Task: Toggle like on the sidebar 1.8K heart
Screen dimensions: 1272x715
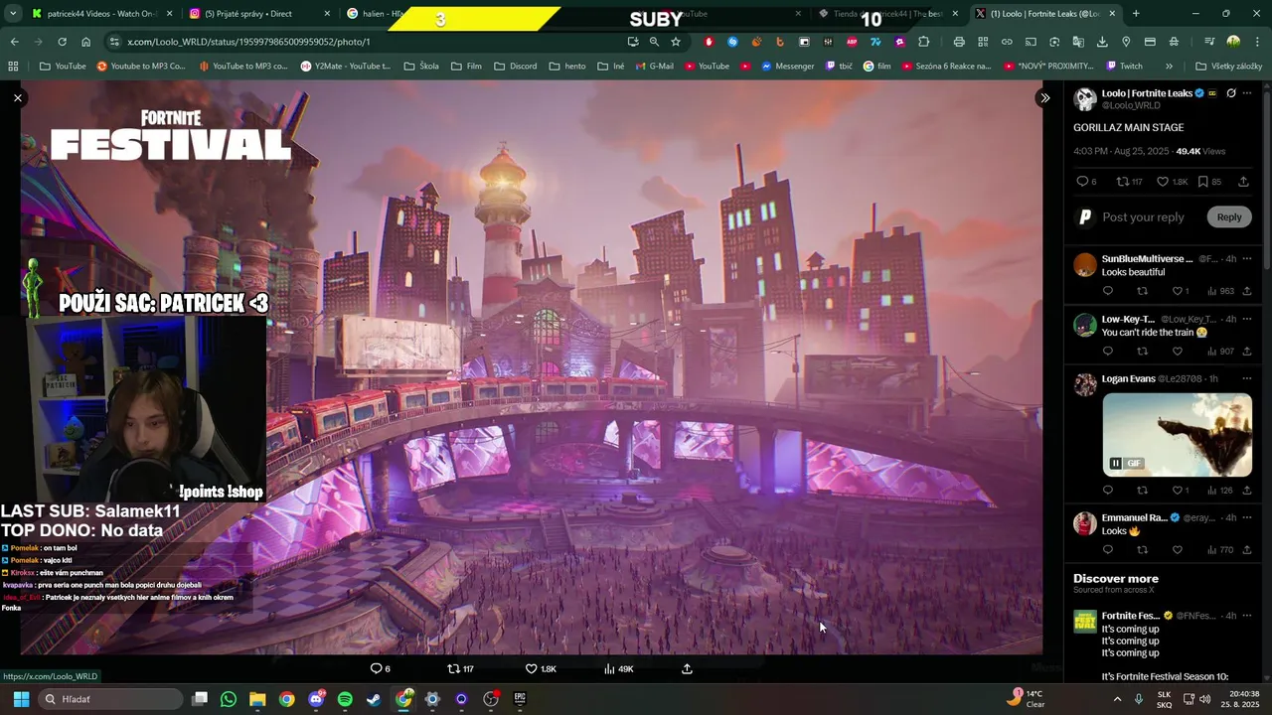Action: tap(1172, 182)
